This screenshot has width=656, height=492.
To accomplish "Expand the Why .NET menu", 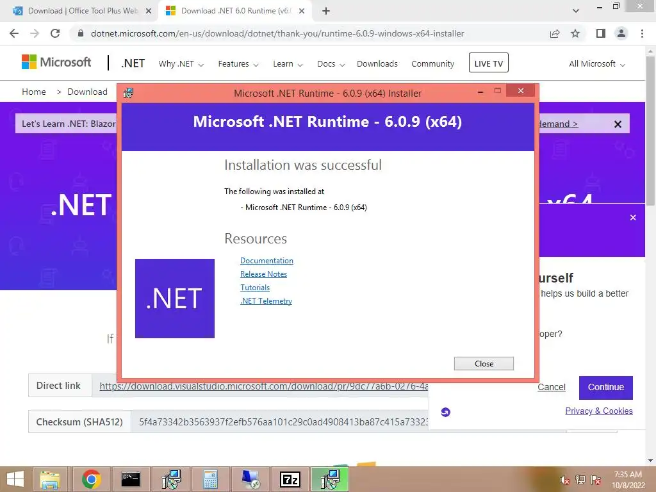I will pyautogui.click(x=181, y=64).
